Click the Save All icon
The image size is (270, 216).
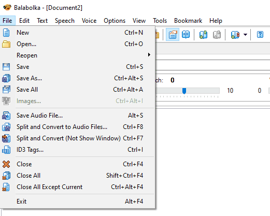click(x=6, y=90)
